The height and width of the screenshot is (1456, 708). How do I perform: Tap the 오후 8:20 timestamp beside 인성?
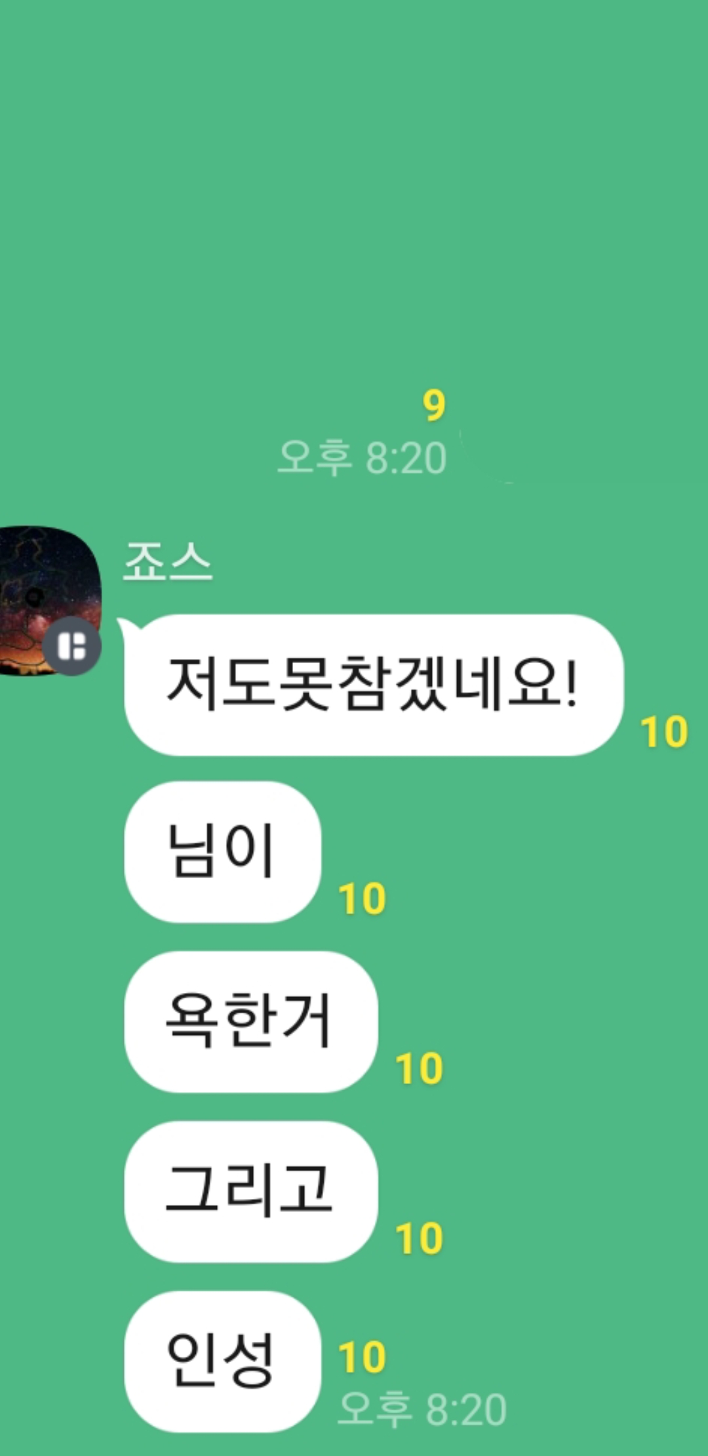coord(422,1409)
